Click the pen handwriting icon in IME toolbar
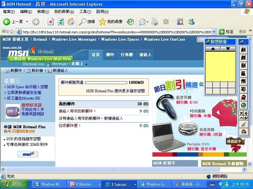253x189 pixels. click(244, 124)
